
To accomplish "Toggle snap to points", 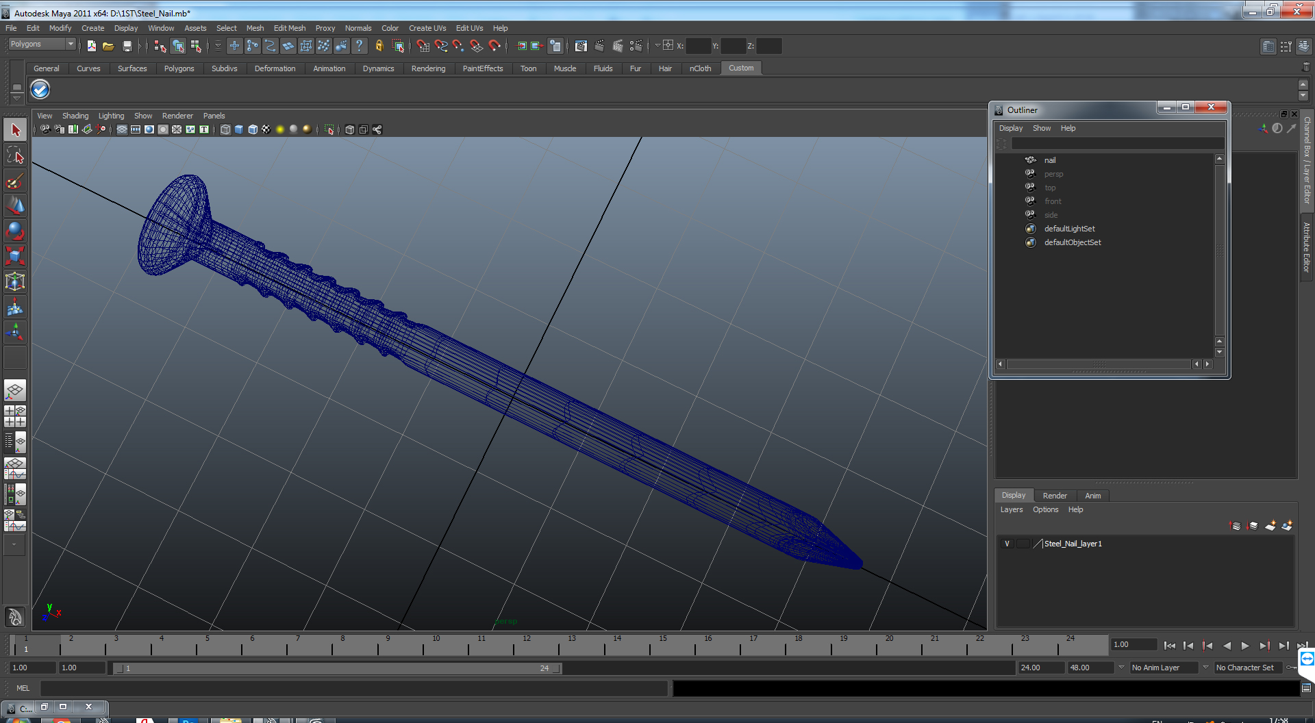I will coord(459,46).
